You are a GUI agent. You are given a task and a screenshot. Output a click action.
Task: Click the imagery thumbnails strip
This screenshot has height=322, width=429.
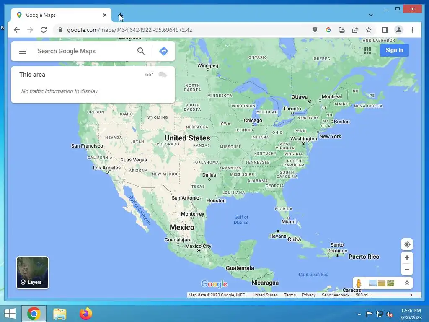(381, 283)
